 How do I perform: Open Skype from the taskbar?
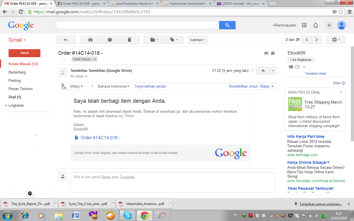pos(127,215)
